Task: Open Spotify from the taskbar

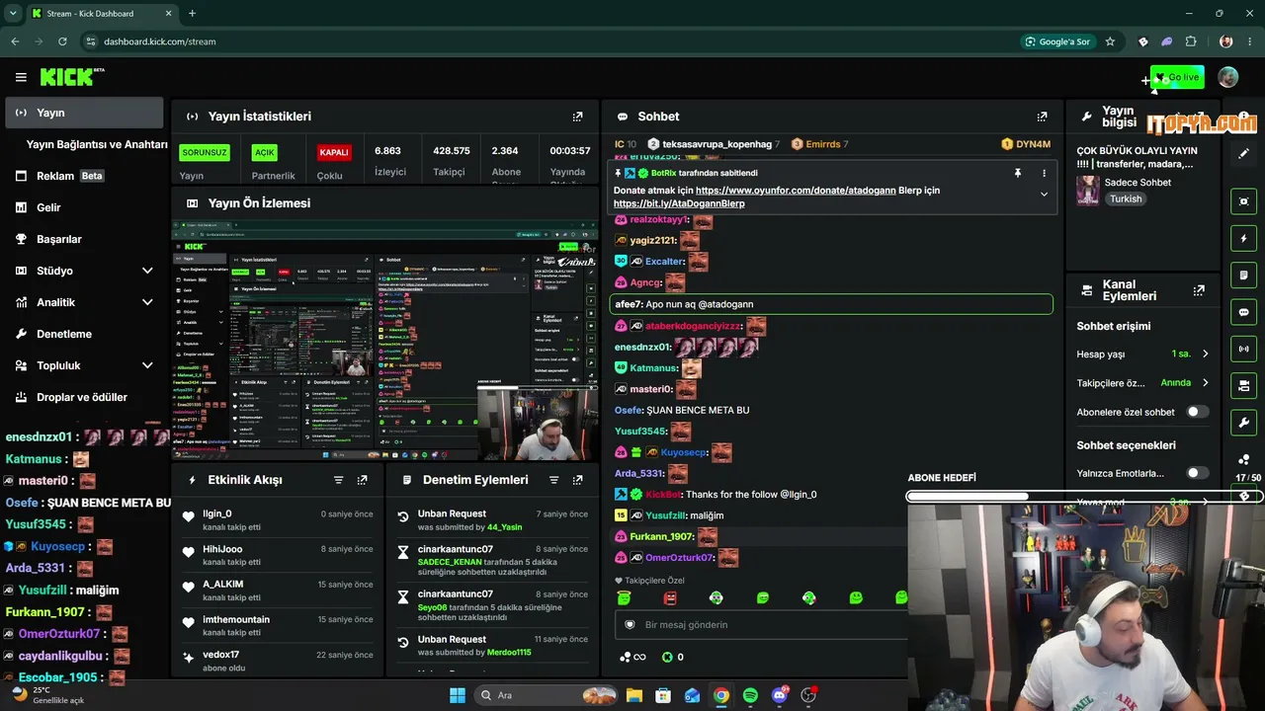Action: coord(750,695)
